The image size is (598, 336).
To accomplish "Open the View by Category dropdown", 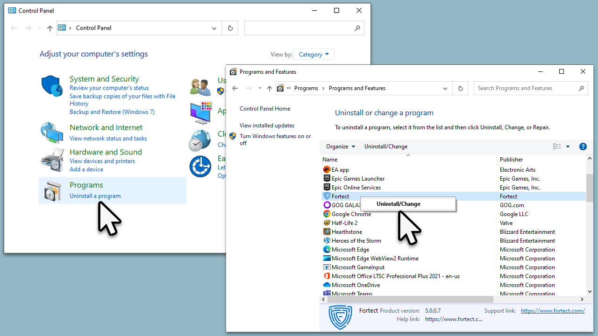I will [314, 55].
